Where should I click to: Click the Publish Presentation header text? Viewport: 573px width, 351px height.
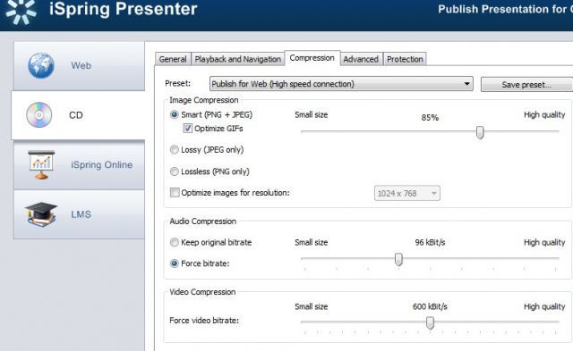click(x=505, y=9)
